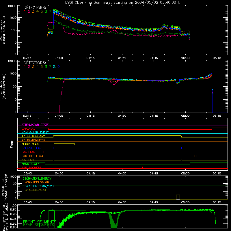Click the SAA_FLAG label
This screenshot has width=231, height=231.
click(x=28, y=152)
